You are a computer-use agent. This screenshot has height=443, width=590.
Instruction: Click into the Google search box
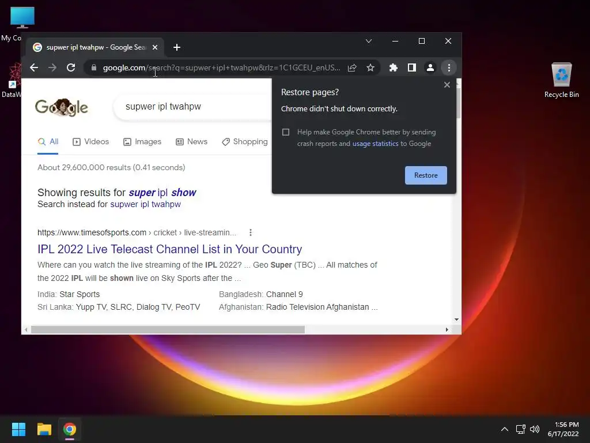pyautogui.click(x=192, y=107)
